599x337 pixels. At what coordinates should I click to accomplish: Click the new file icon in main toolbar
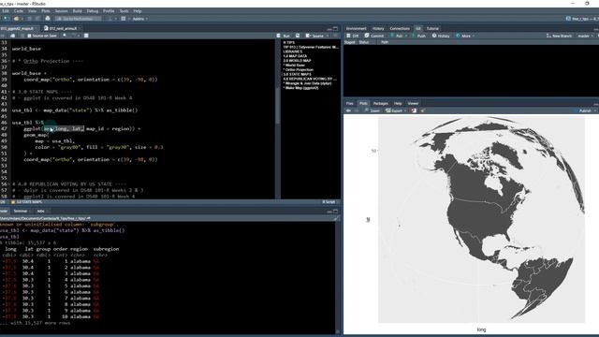tap(6, 19)
